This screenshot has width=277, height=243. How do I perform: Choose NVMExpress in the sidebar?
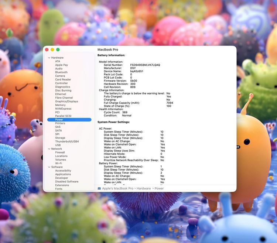[x=63, y=109]
